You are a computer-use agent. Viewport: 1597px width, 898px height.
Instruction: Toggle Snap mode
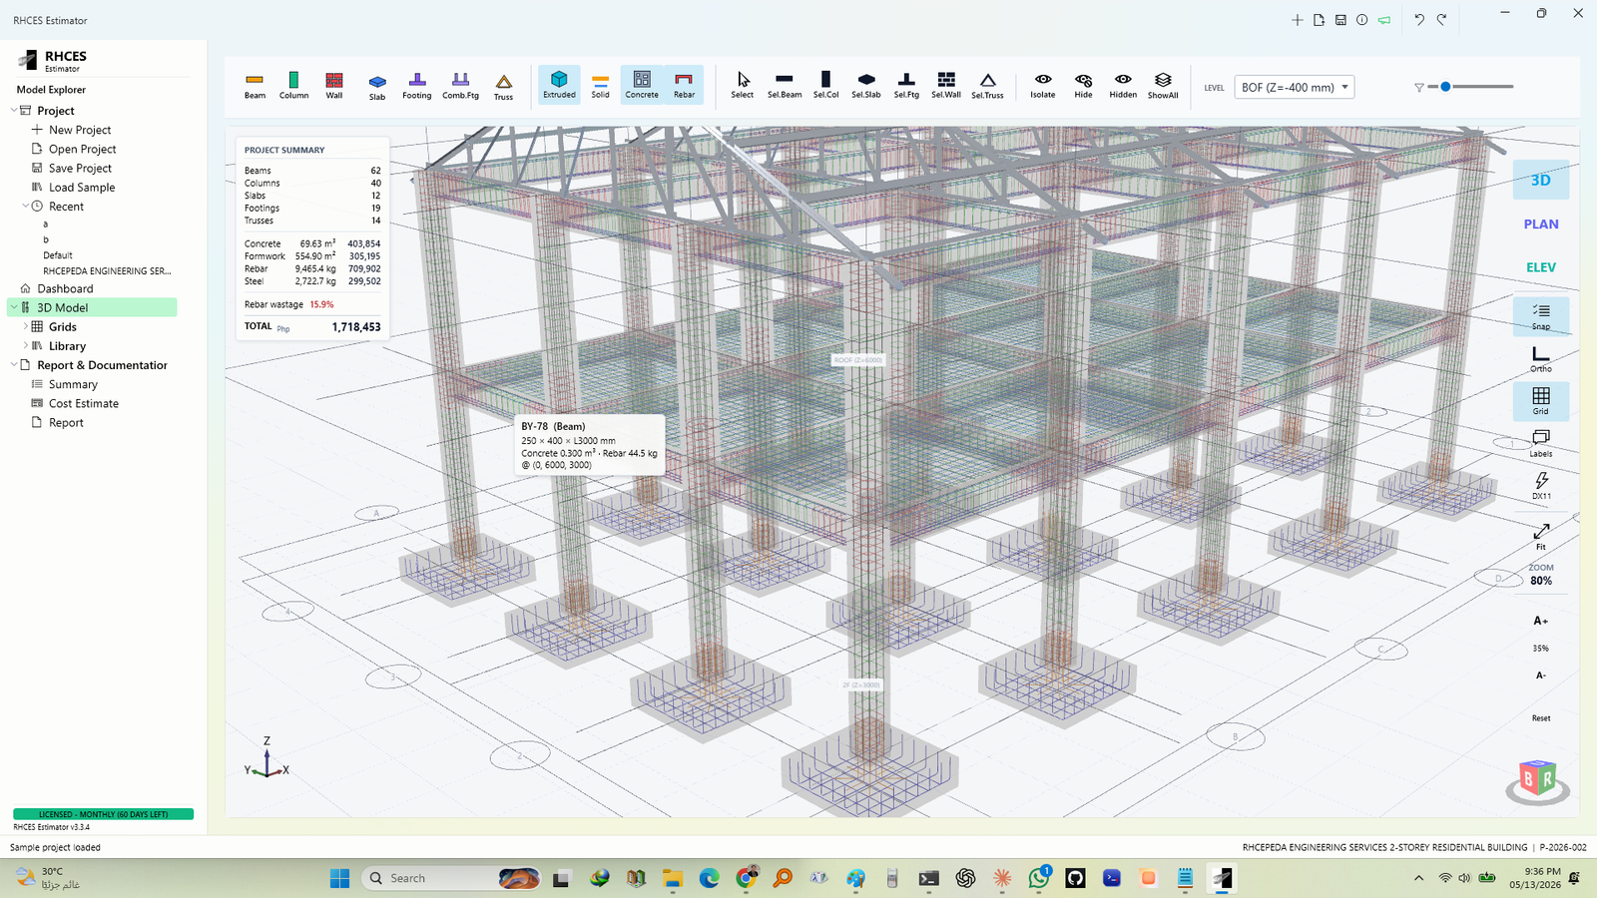1541,316
